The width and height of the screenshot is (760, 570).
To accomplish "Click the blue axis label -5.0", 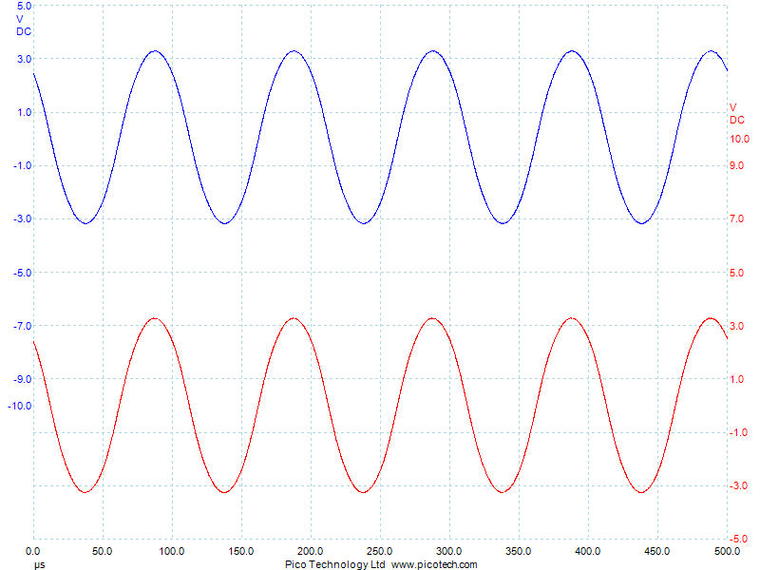I will [22, 273].
